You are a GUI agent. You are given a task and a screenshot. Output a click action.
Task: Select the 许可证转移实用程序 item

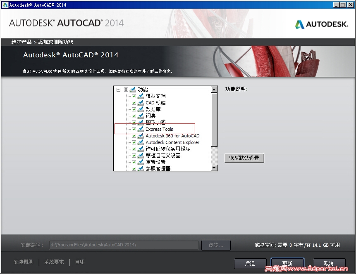168,149
